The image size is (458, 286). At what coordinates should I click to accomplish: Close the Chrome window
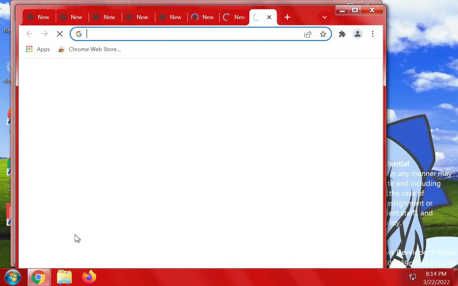(372, 10)
